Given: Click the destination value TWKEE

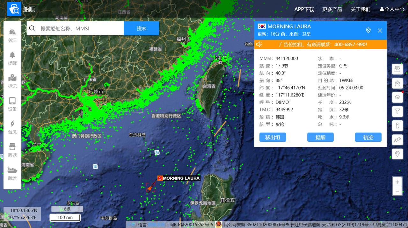Looking at the screenshot, I should click(x=346, y=80).
